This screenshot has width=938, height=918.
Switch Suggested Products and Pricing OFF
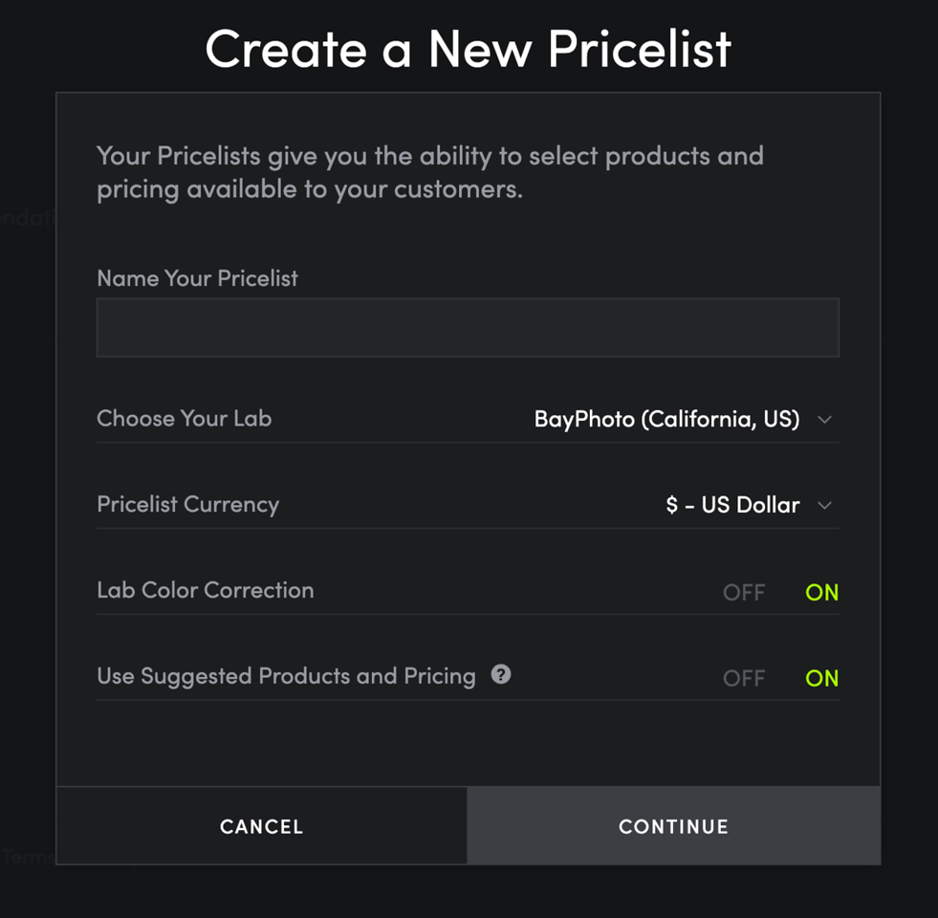click(744, 678)
